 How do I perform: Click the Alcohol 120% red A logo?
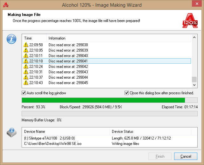click(x=190, y=21)
